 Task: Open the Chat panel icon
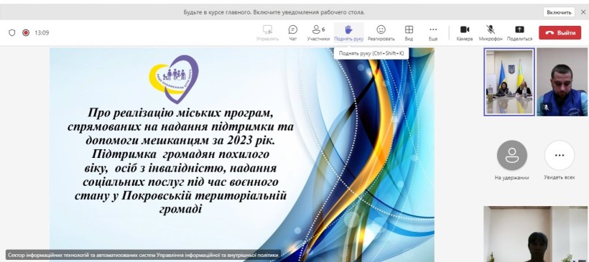click(292, 29)
